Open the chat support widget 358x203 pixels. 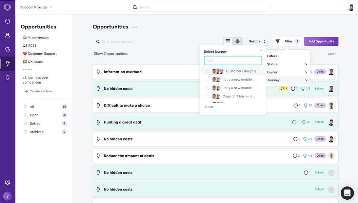point(347,193)
